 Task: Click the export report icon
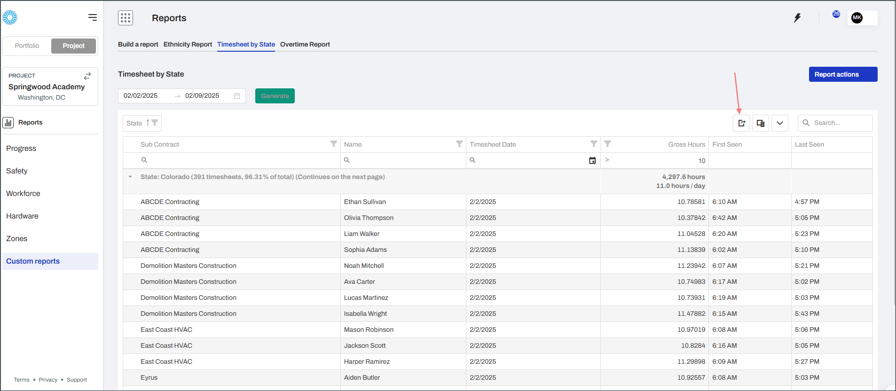pos(741,123)
